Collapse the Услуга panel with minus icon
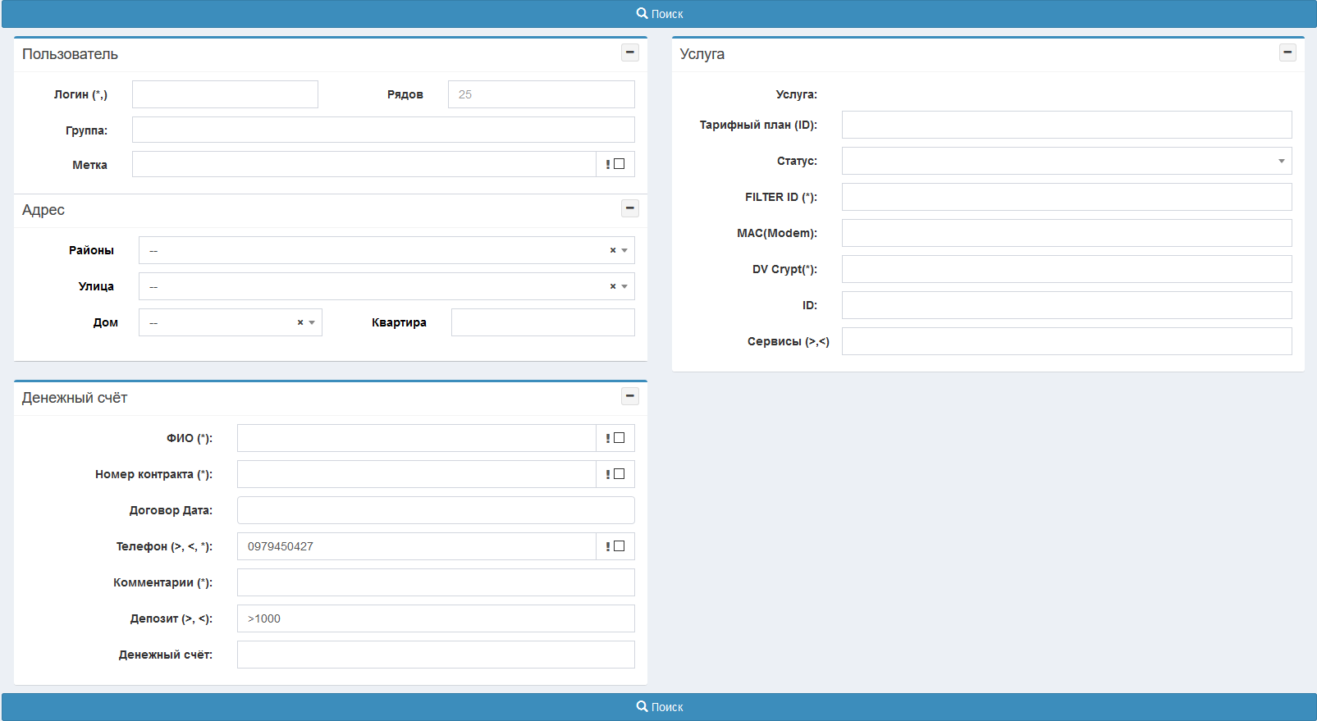The width and height of the screenshot is (1317, 721). pyautogui.click(x=1287, y=52)
